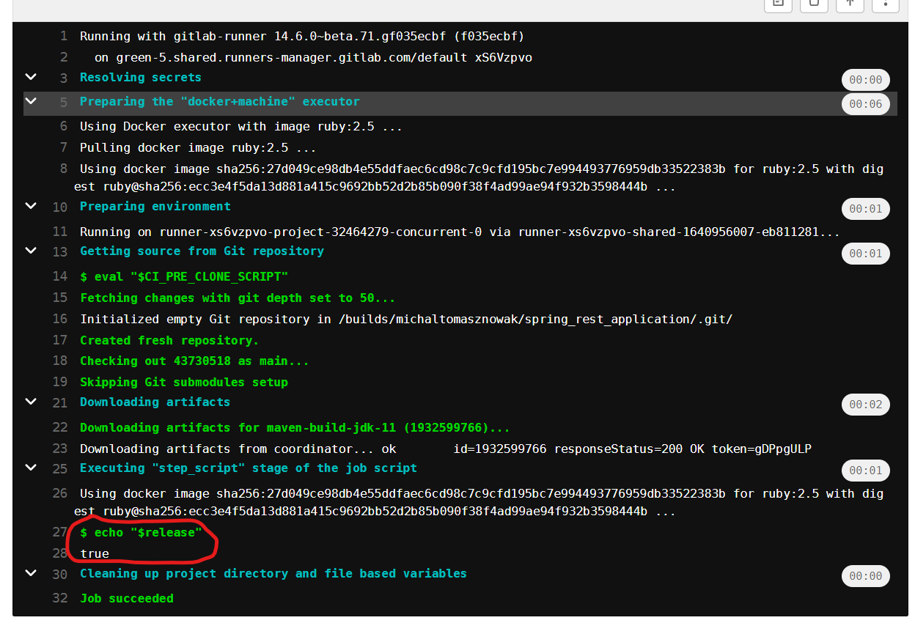The height and width of the screenshot is (623, 915).
Task: Select line number 8 in the log
Action: point(63,169)
